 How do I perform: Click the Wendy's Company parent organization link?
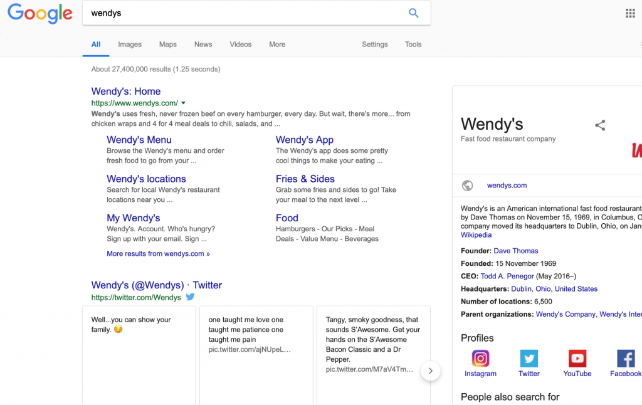click(566, 315)
